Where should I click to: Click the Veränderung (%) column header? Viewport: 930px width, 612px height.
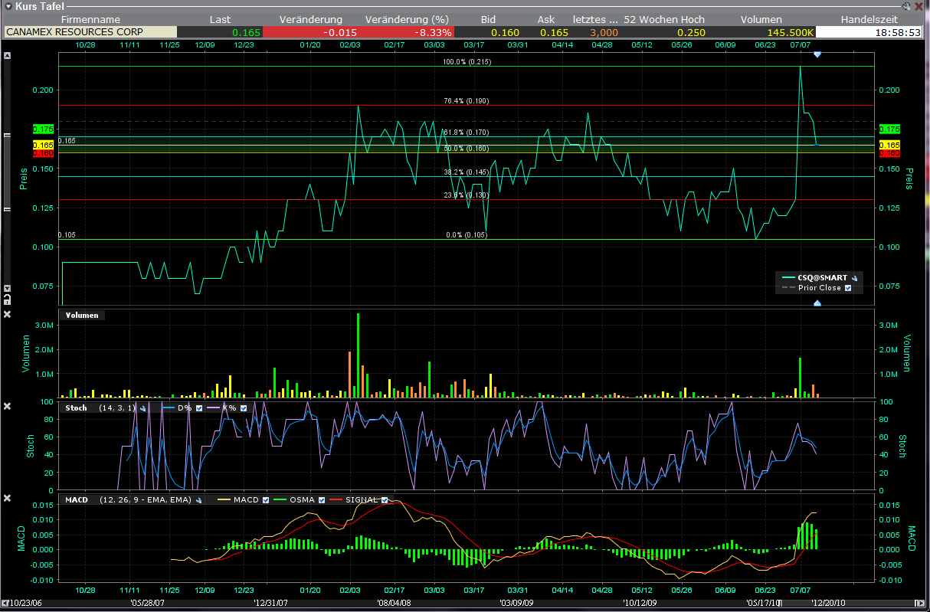coord(407,19)
